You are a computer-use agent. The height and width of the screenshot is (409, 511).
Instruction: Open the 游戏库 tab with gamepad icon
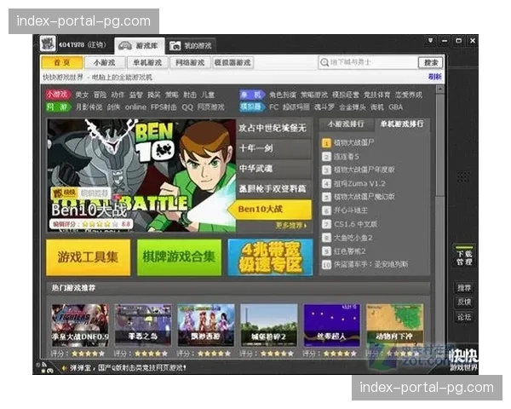[x=139, y=46]
